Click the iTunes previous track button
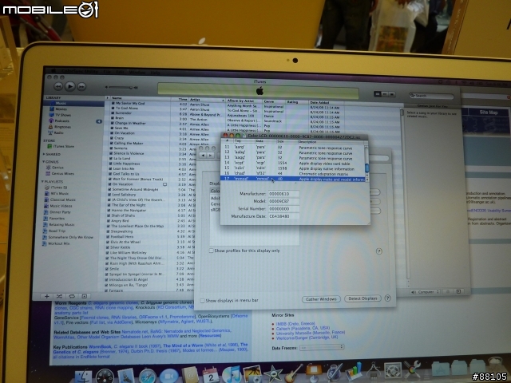 coord(58,86)
